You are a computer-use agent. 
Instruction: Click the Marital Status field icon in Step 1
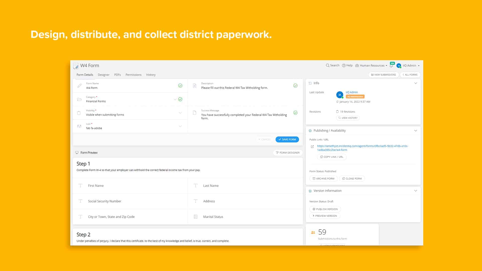196,217
